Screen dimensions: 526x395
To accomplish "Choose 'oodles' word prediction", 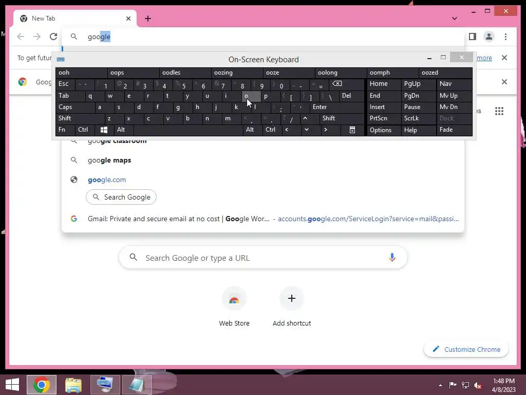I will (x=185, y=73).
